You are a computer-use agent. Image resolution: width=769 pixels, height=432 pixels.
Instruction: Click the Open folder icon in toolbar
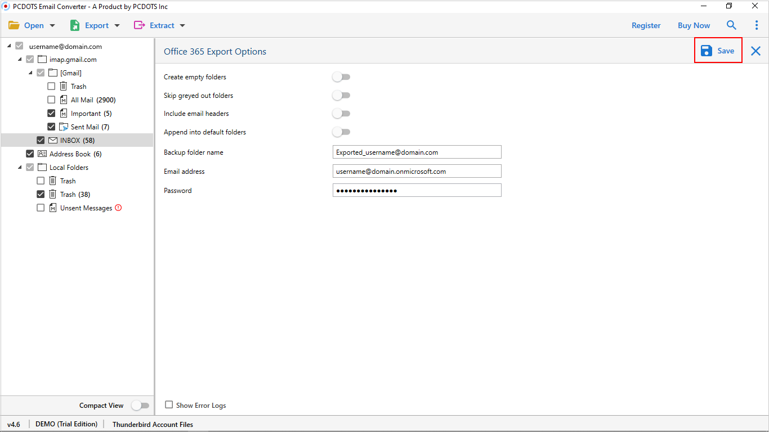pos(14,25)
